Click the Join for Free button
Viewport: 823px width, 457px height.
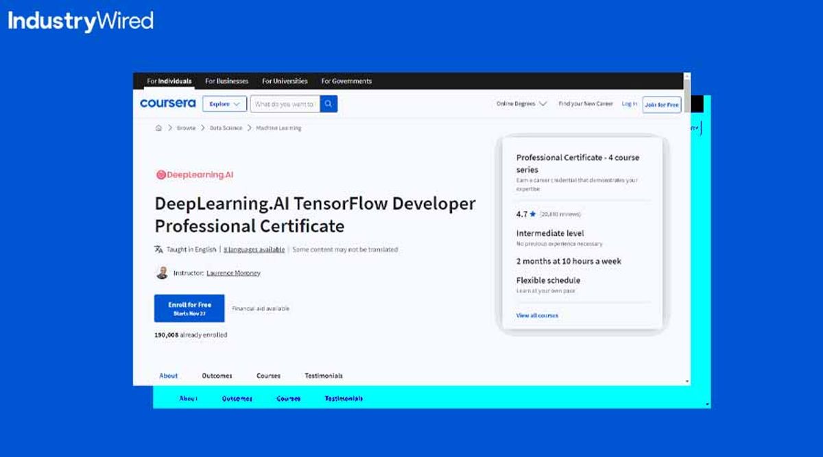(x=661, y=104)
